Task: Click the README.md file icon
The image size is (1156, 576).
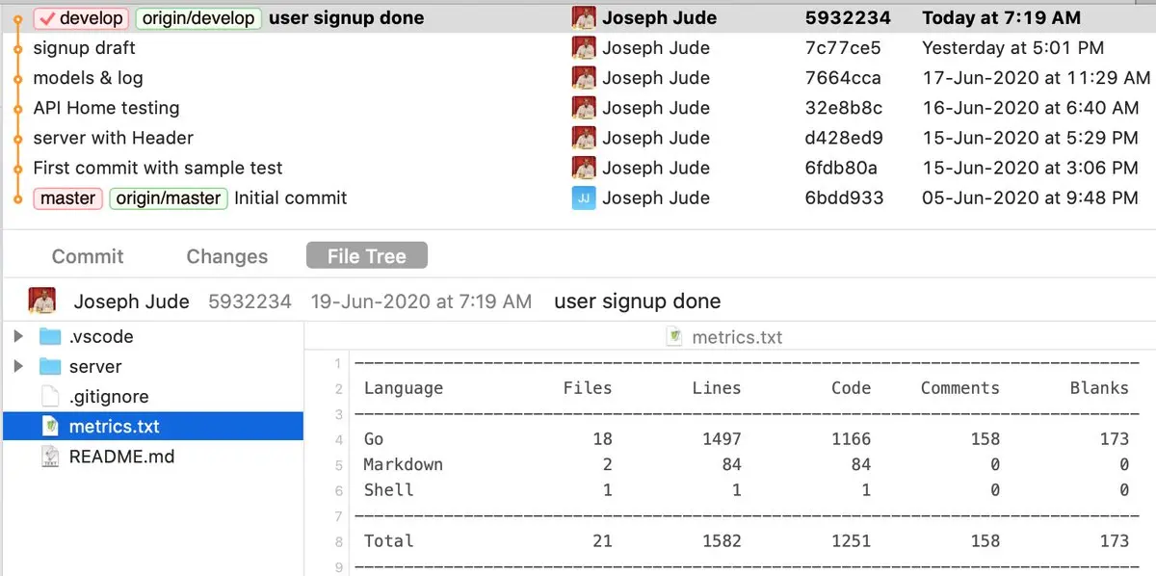Action: [x=50, y=457]
